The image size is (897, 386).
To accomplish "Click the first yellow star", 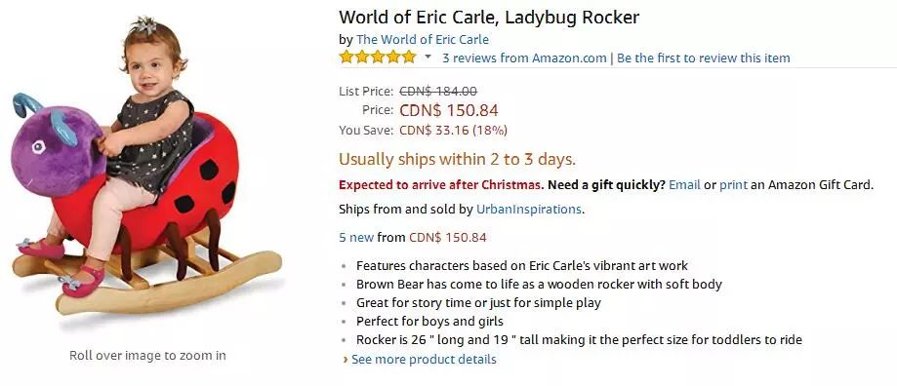I will tap(347, 58).
